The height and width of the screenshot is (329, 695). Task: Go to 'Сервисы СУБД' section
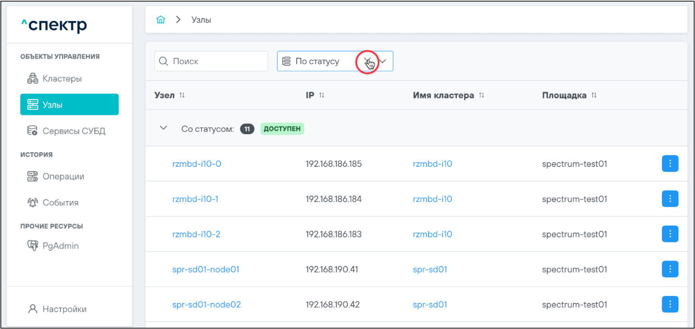click(73, 131)
